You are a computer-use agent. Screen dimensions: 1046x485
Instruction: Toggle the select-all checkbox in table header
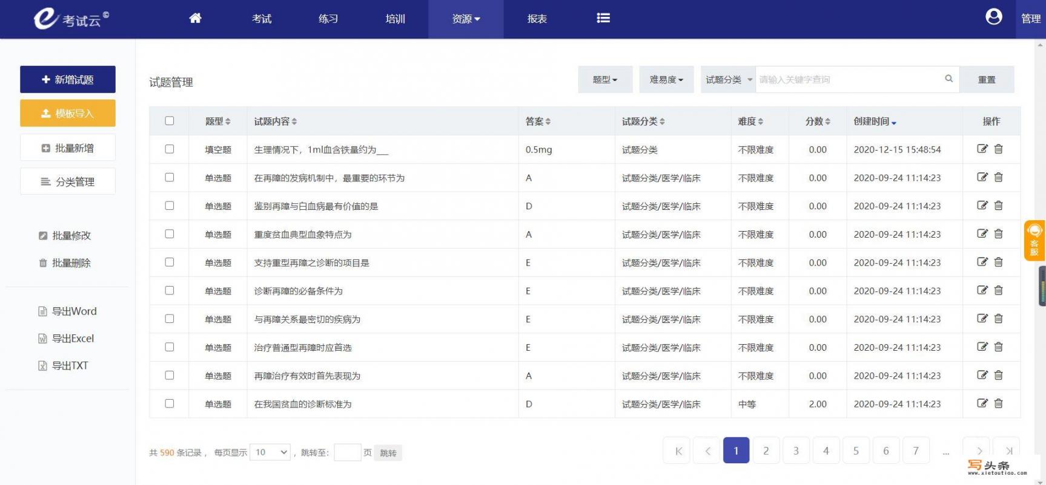tap(170, 121)
